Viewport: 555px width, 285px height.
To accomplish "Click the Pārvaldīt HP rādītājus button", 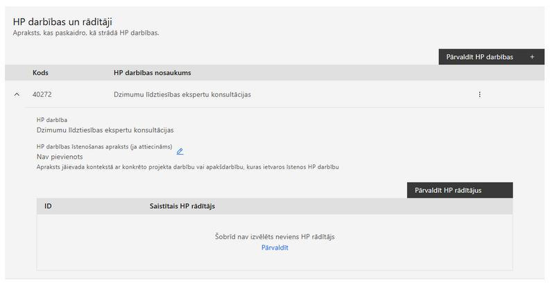I will pyautogui.click(x=460, y=190).
